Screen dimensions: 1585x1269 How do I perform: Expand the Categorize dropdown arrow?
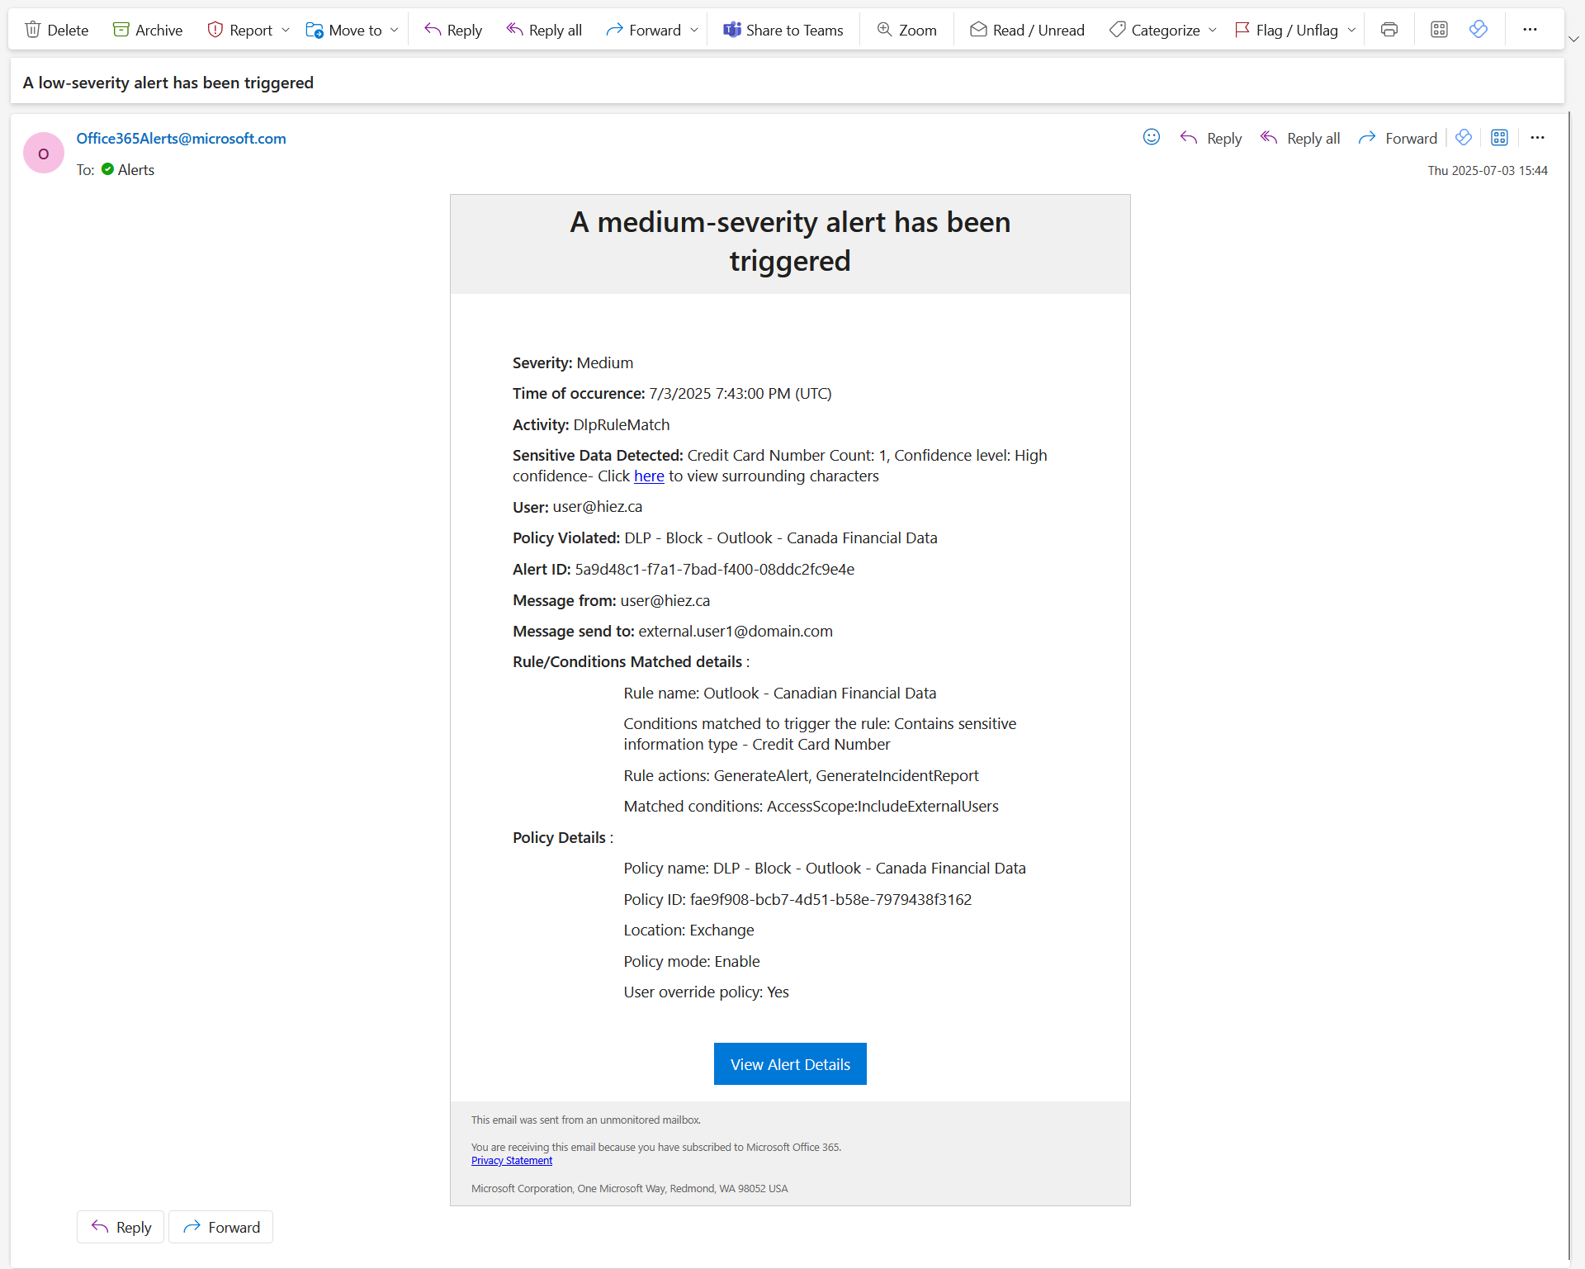(x=1213, y=30)
